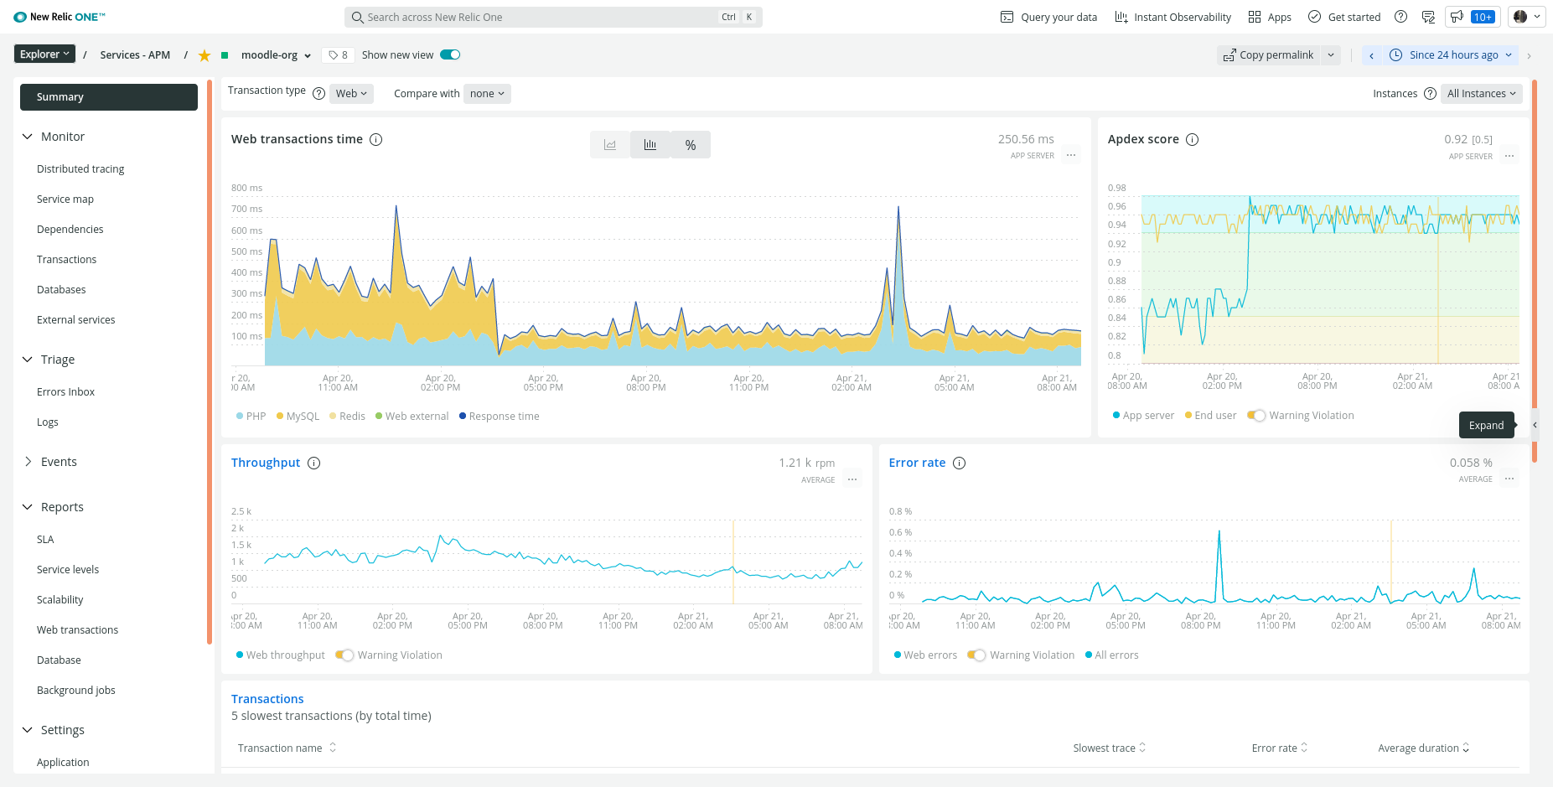The image size is (1553, 787).
Task: Click Copy permalink button
Action: (x=1269, y=55)
